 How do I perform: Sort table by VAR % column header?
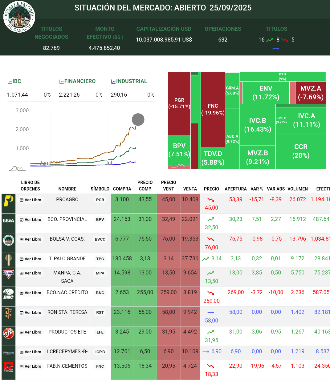257,189
